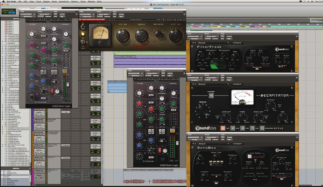Click PuigChild Threshold knob
The image size is (323, 187).
click(x=141, y=35)
